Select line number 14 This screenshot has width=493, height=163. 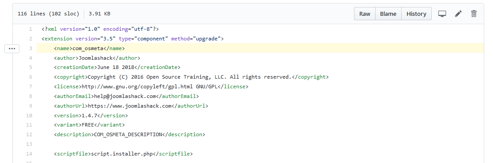[x=29, y=154]
